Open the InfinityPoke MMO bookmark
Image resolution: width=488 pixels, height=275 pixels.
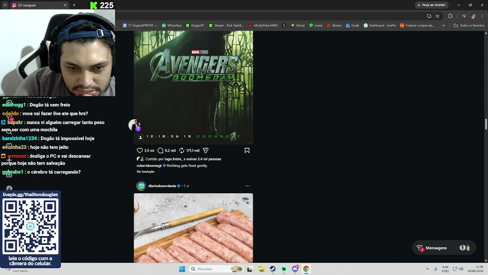click(x=263, y=26)
